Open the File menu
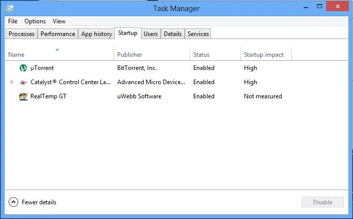This screenshot has height=219, width=353. (x=13, y=21)
